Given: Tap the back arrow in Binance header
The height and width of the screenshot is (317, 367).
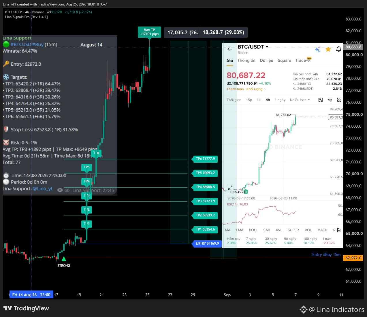Looking at the screenshot, I should point(230,49).
